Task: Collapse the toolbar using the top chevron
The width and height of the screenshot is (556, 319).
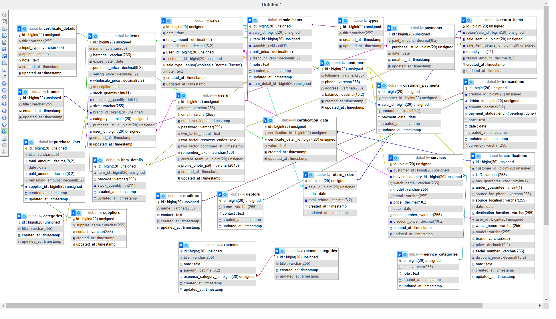Action: 4,15
